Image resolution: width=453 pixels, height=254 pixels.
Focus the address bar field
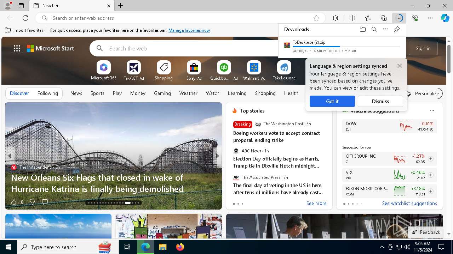click(180, 18)
